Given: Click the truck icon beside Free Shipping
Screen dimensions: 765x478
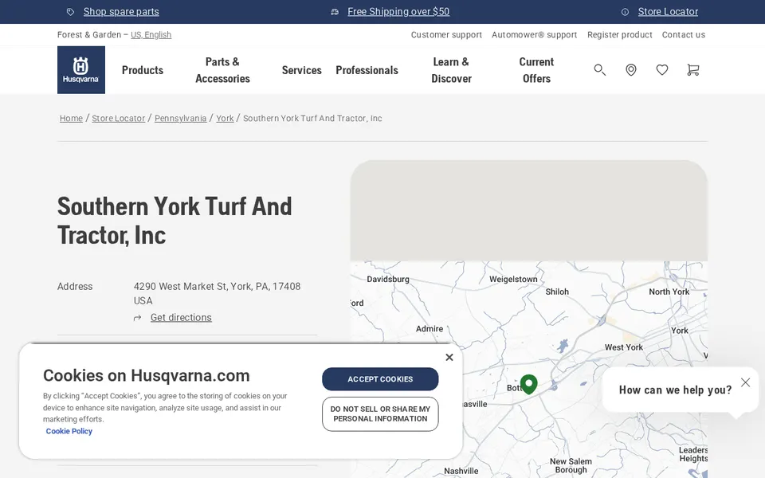Looking at the screenshot, I should pos(335,12).
